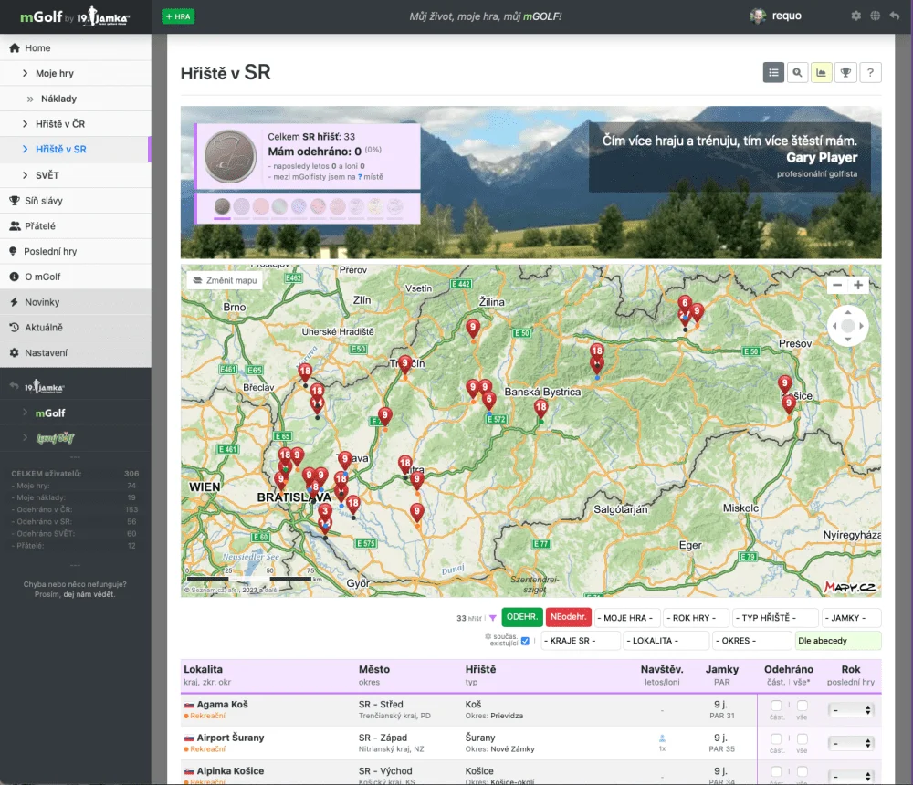913x785 pixels.
Task: Click the Novinky lightning icon
Action: pos(14,301)
